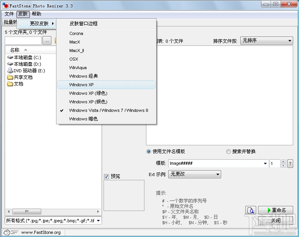299x237 pixels.
Task: Open the Ext 示例 dropdown
Action: pyautogui.click(x=195, y=174)
